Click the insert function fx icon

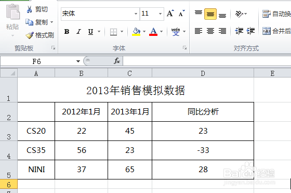117,61
